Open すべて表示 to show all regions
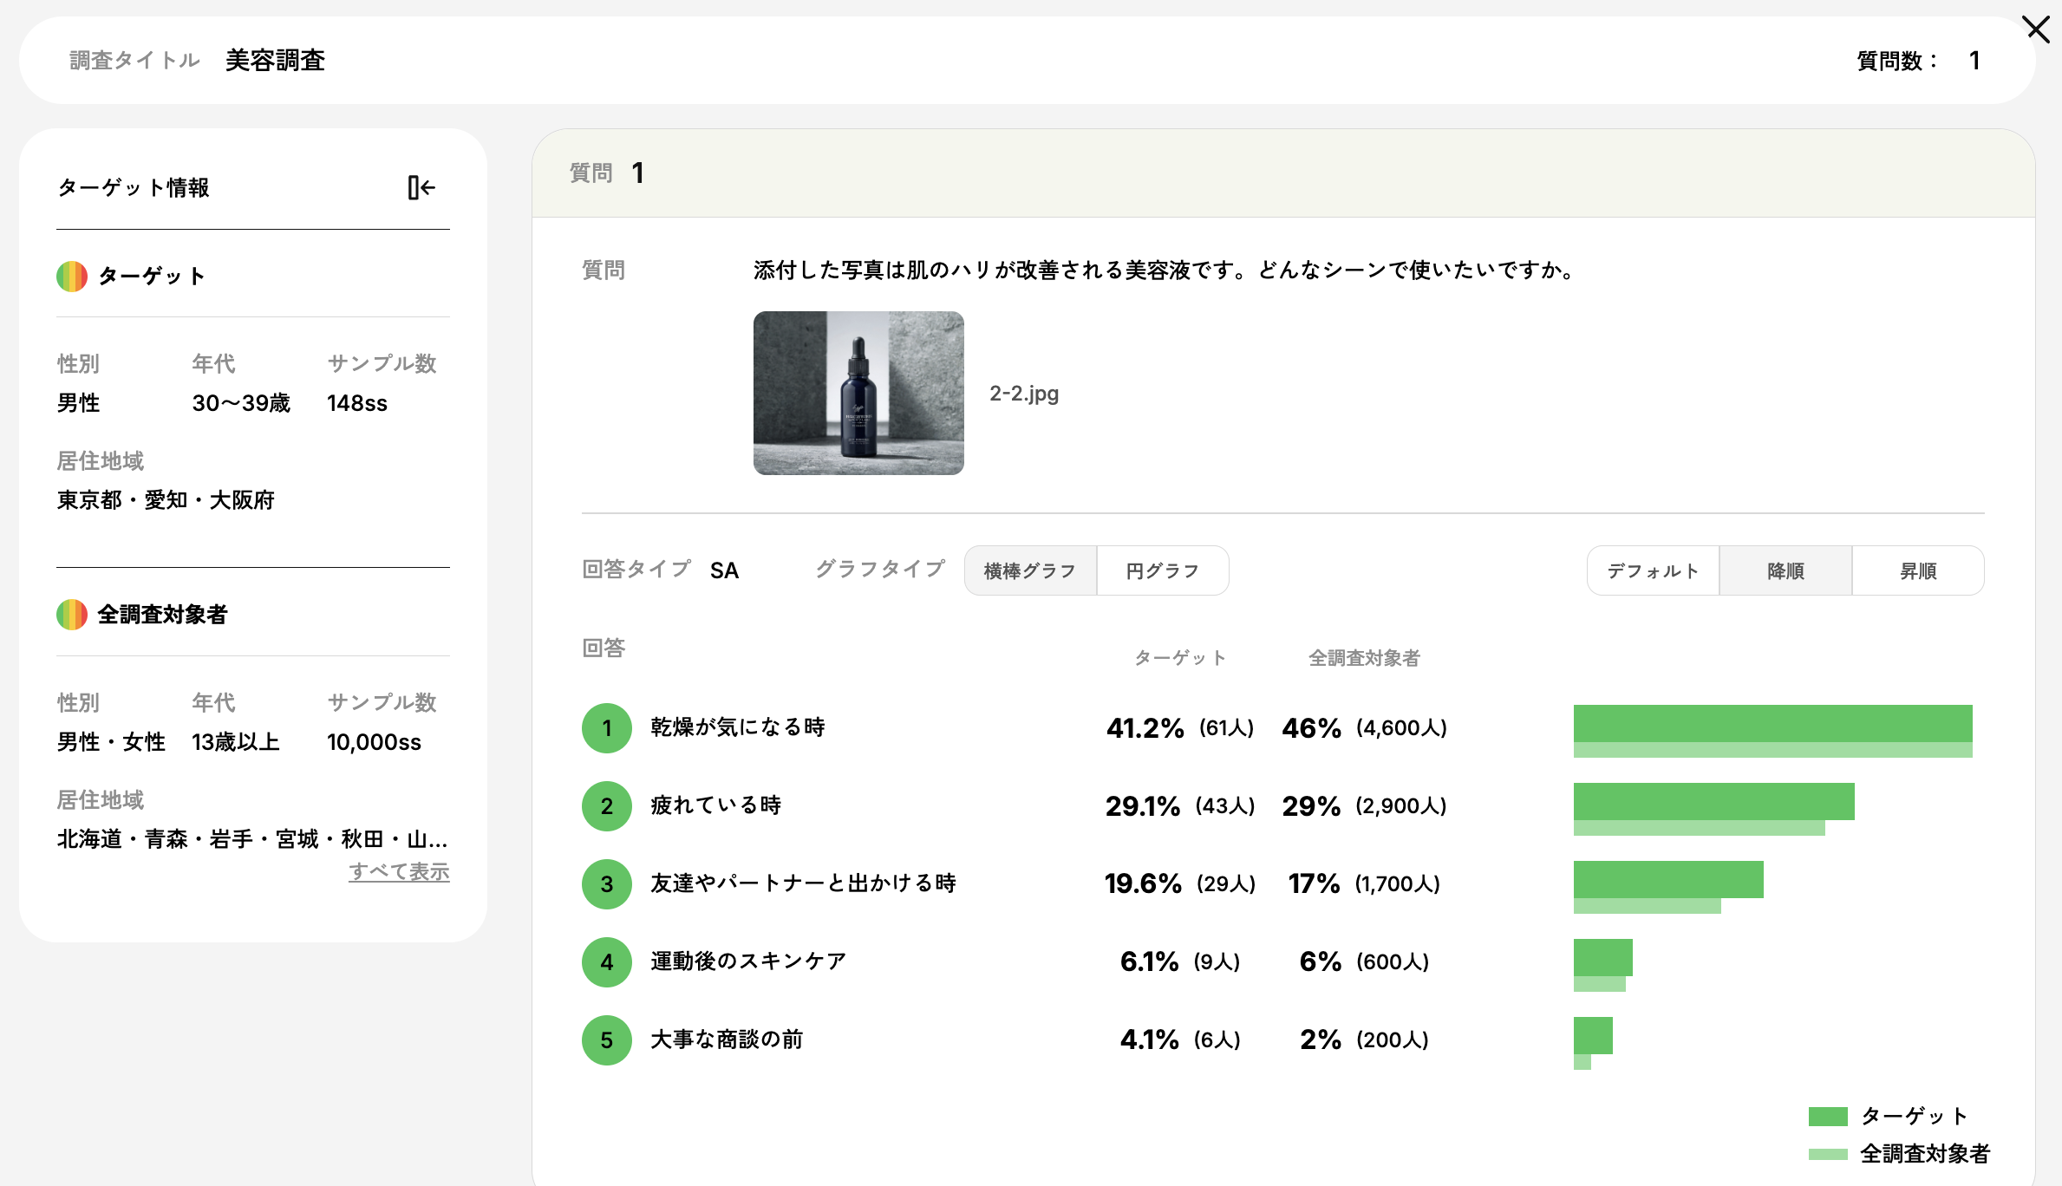Image resolution: width=2062 pixels, height=1186 pixels. click(x=399, y=871)
